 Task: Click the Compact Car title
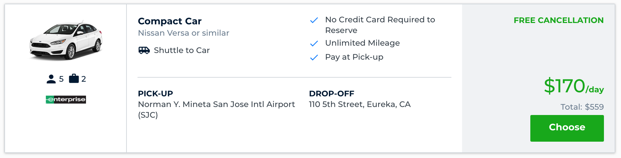pos(170,21)
